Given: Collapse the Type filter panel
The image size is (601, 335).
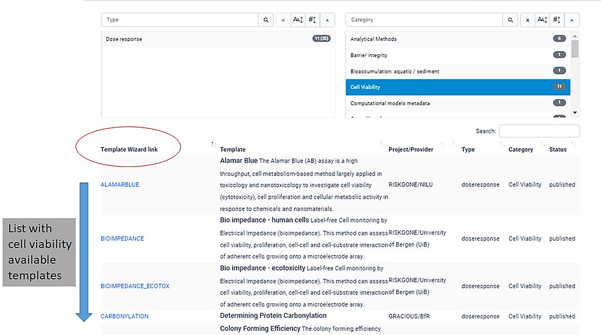Looking at the screenshot, I should tap(327, 20).
